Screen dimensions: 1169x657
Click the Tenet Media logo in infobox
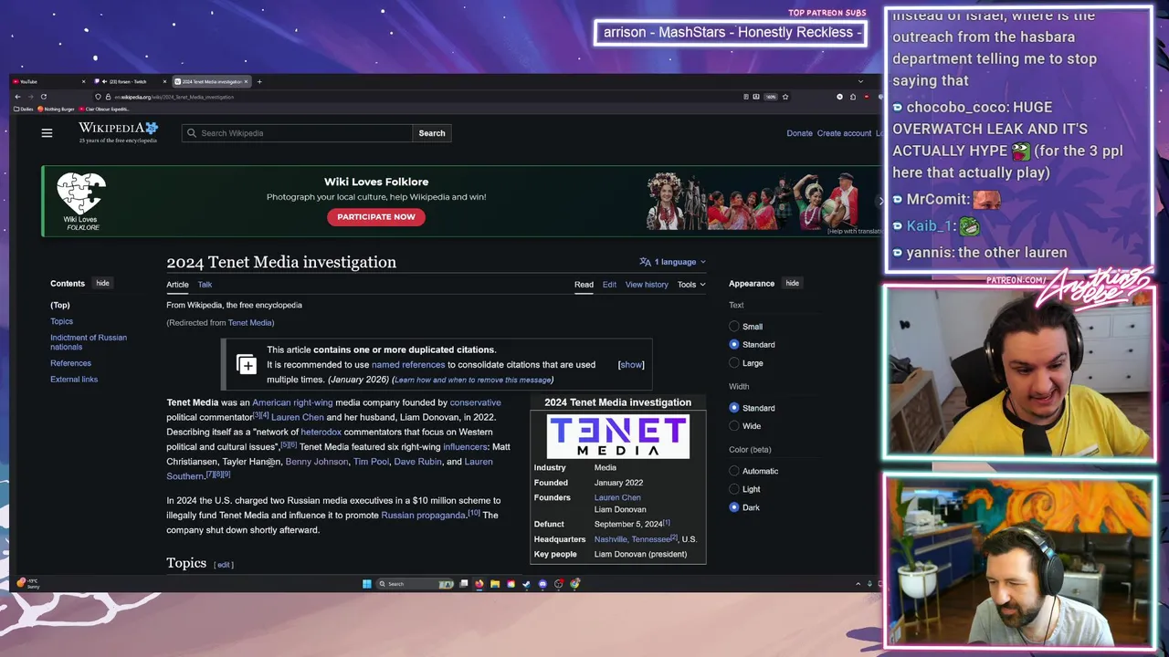tap(618, 436)
